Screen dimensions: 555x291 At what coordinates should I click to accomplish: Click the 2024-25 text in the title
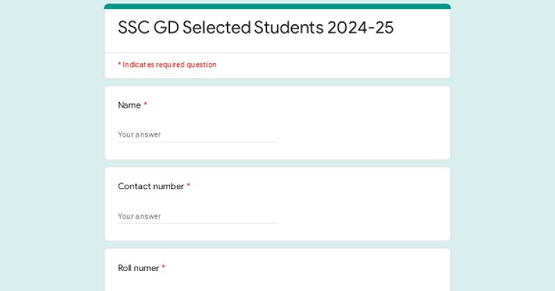click(x=360, y=28)
